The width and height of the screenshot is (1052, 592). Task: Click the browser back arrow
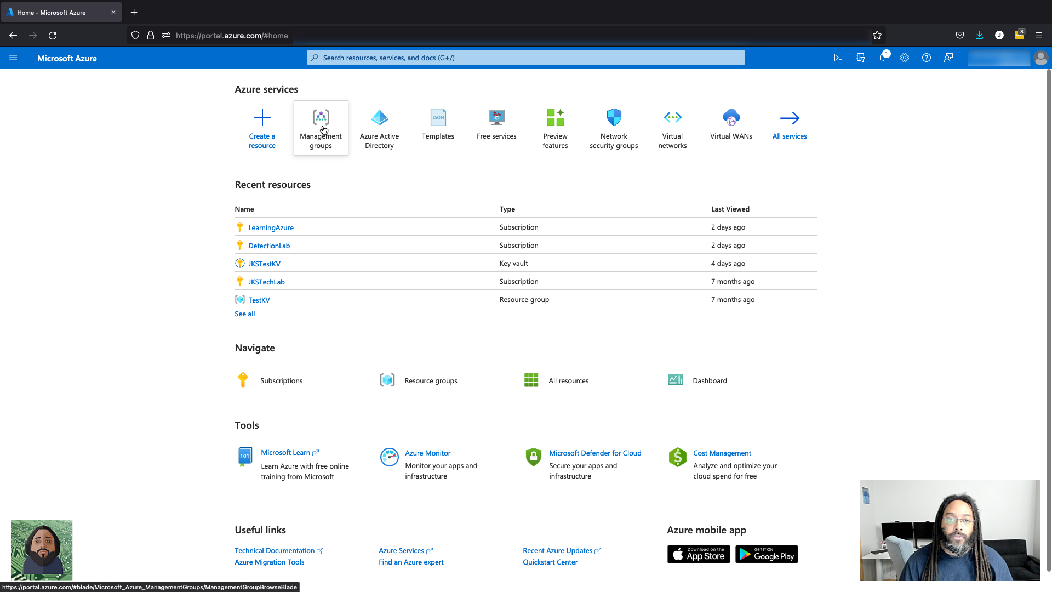13,35
